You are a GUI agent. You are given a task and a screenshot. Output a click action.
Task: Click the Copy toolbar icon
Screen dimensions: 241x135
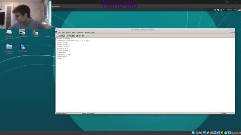70,36
